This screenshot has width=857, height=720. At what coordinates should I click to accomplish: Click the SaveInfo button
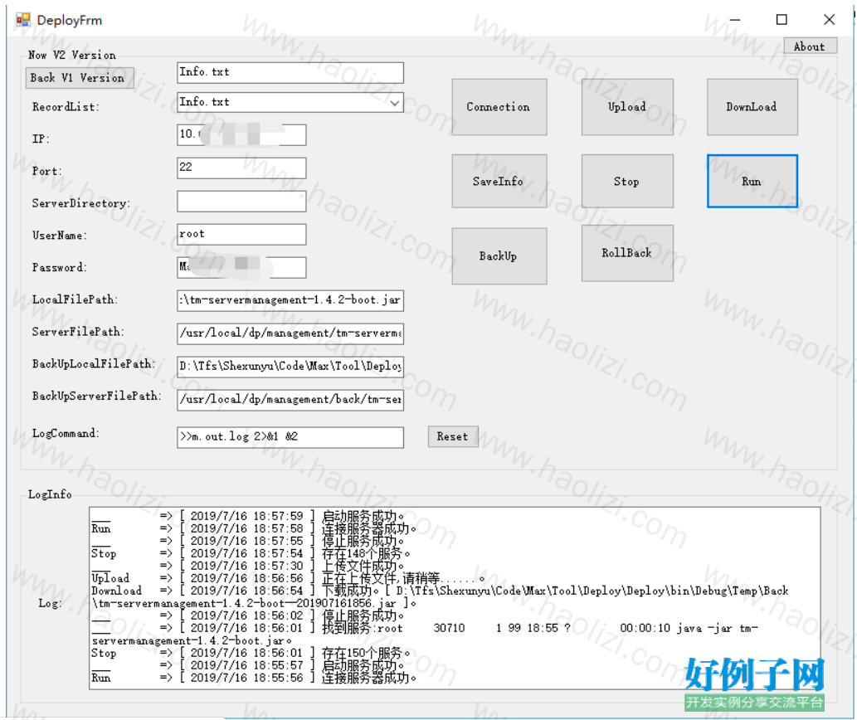click(x=499, y=182)
